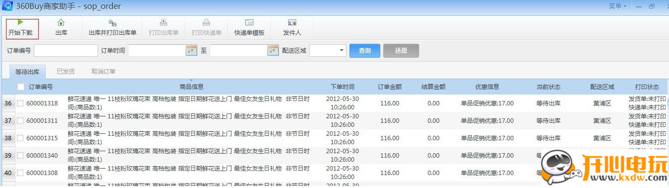Click order number 600001318 text
The width and height of the screenshot is (669, 188).
point(42,103)
